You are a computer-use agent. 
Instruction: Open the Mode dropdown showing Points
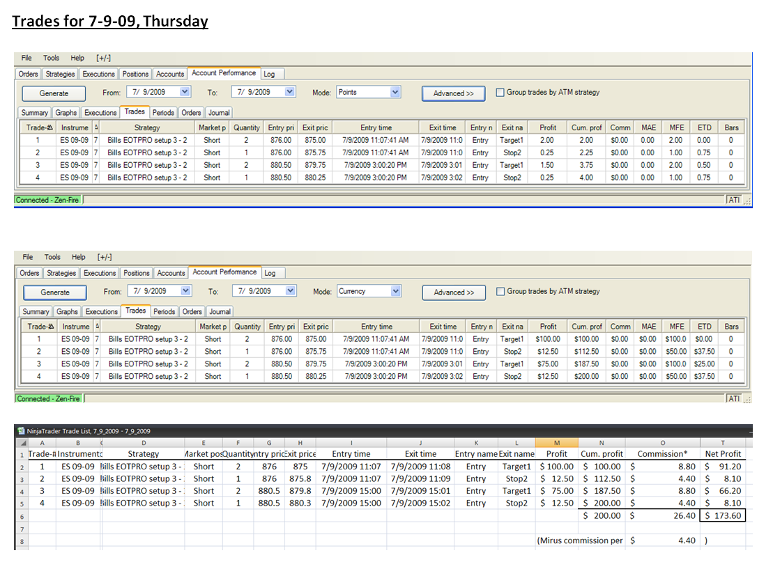coord(395,92)
